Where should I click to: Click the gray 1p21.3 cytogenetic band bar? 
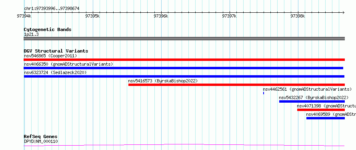tap(184, 39)
